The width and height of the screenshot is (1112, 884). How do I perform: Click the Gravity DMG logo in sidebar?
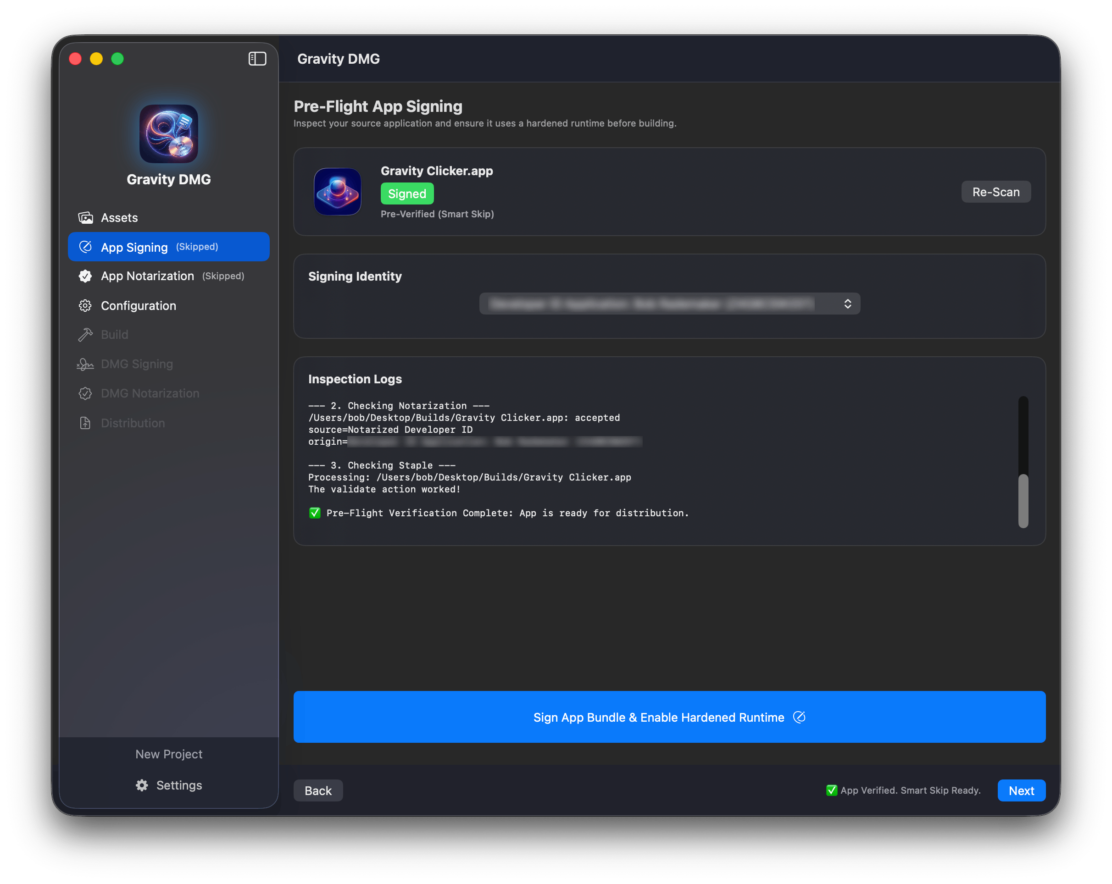(x=169, y=134)
